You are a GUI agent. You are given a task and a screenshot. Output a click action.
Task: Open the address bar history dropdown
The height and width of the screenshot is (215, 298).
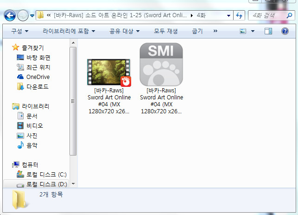(229, 16)
